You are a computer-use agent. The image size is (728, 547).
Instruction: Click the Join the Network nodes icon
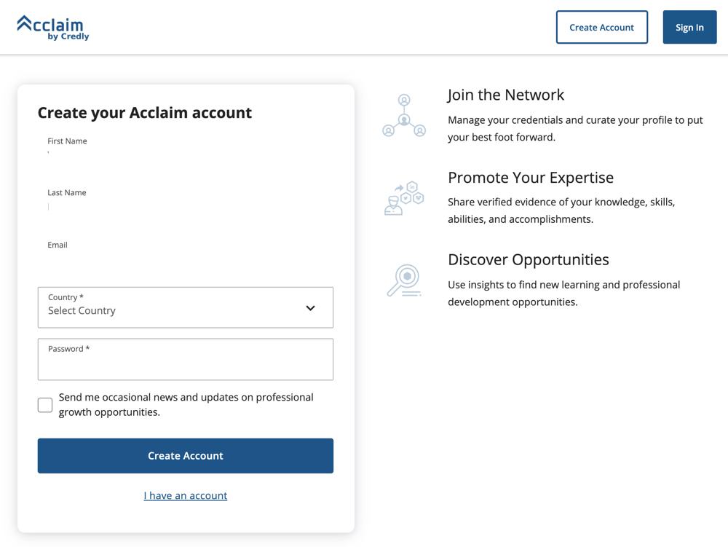tap(404, 114)
